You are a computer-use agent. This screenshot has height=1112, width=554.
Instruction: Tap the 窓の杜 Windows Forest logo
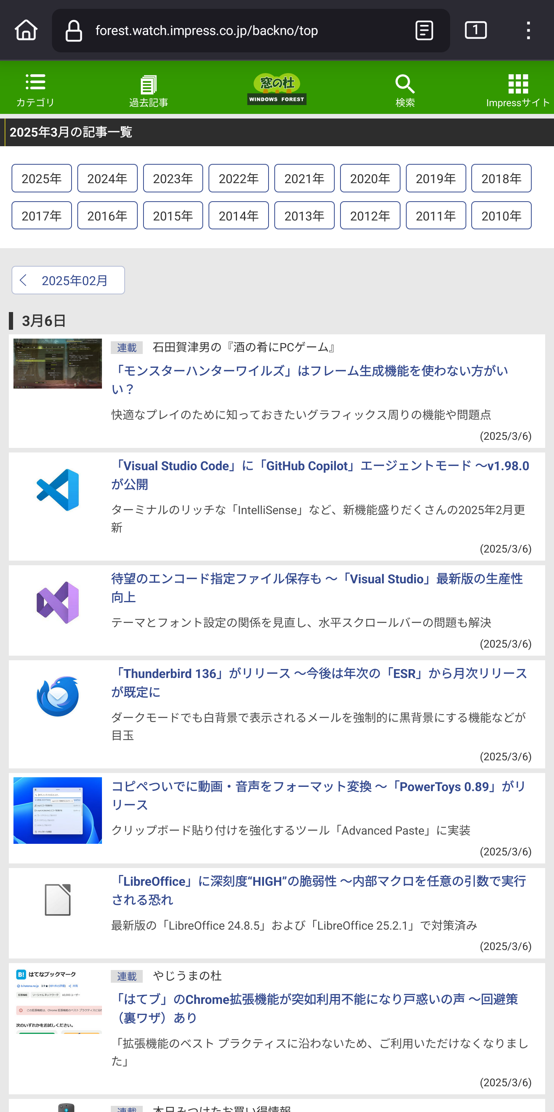point(277,89)
